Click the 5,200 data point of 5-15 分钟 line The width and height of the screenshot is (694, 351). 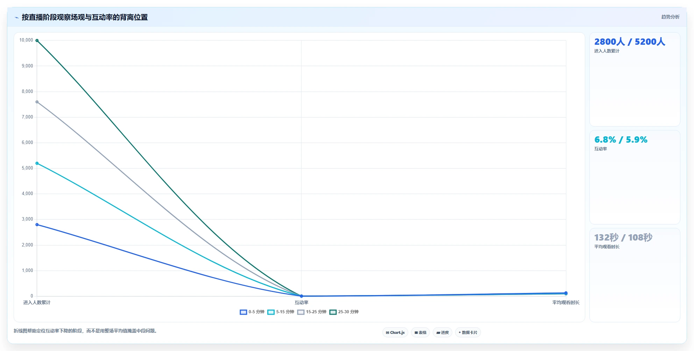(x=37, y=163)
